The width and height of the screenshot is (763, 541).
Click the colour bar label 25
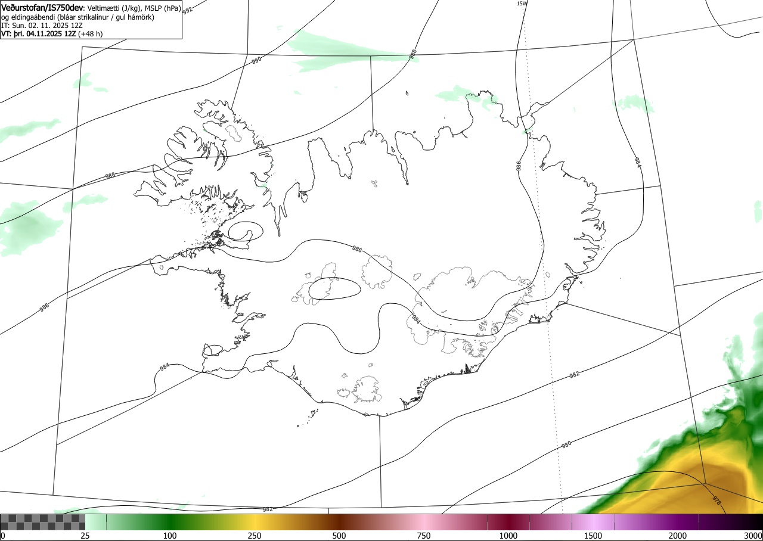[85, 536]
